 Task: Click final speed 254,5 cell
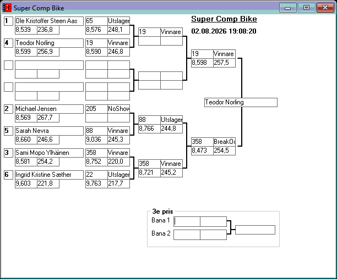tap(224, 150)
